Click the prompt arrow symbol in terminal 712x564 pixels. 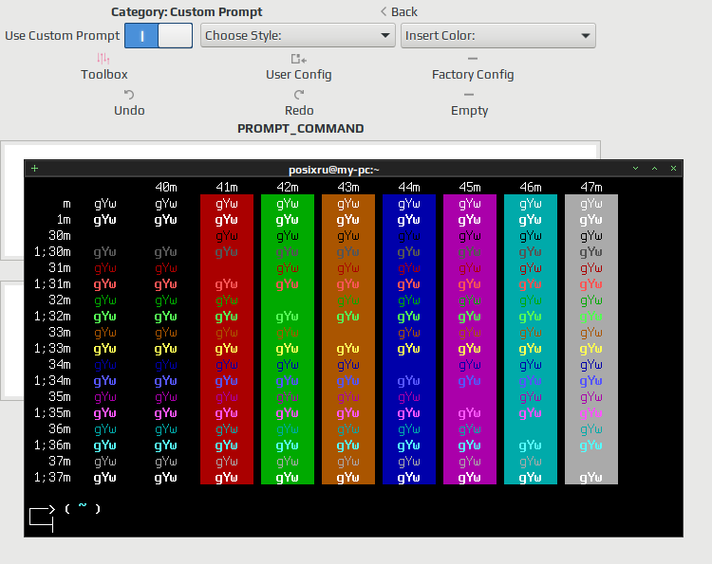[42, 518]
